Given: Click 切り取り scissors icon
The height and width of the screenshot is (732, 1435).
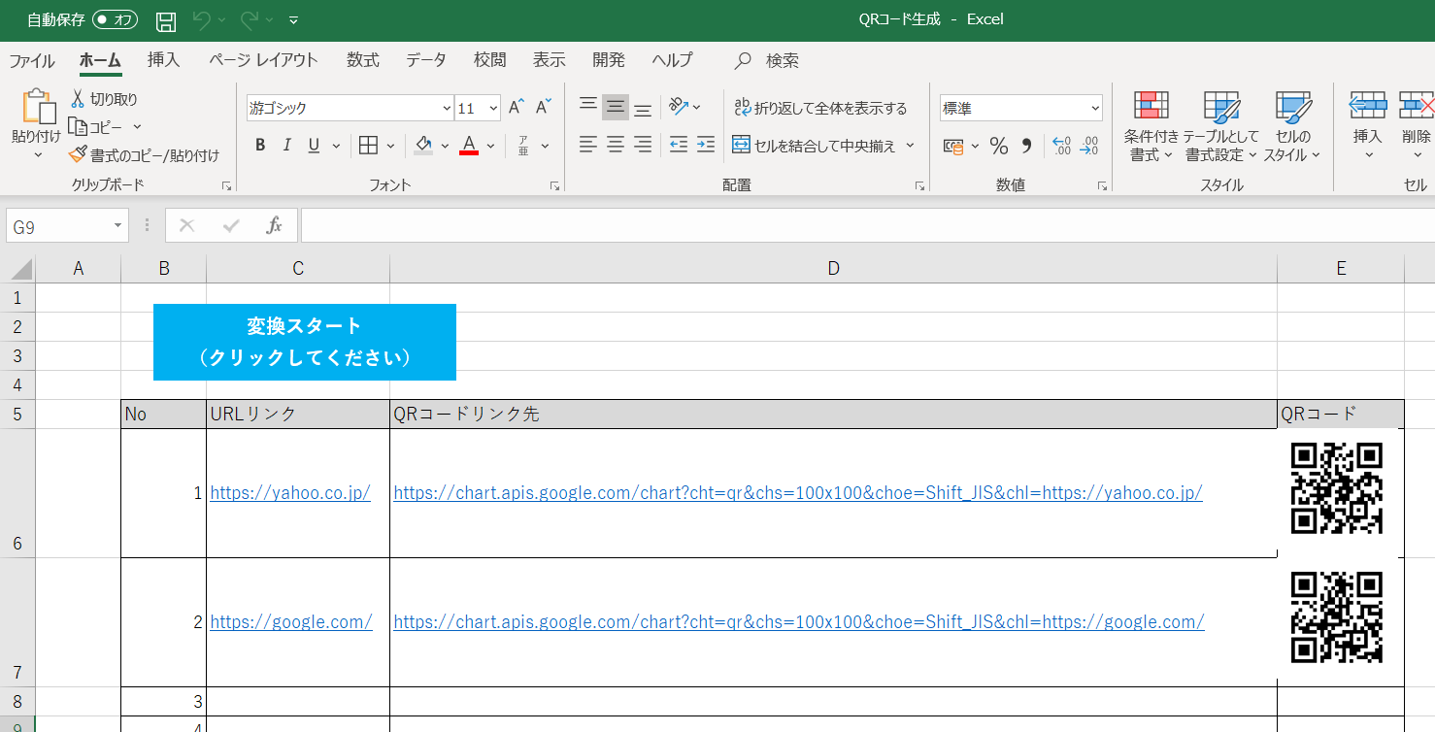Looking at the screenshot, I should [x=78, y=99].
